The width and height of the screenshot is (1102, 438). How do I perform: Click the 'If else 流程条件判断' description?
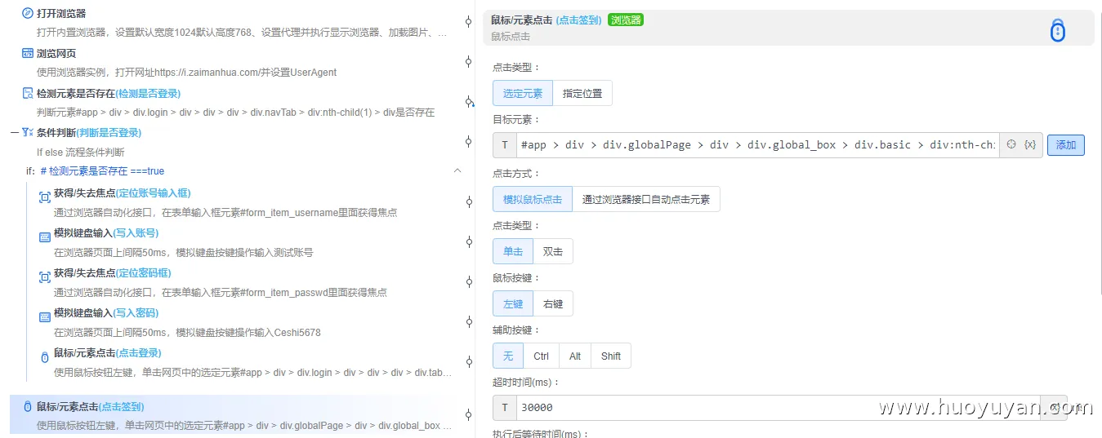81,152
